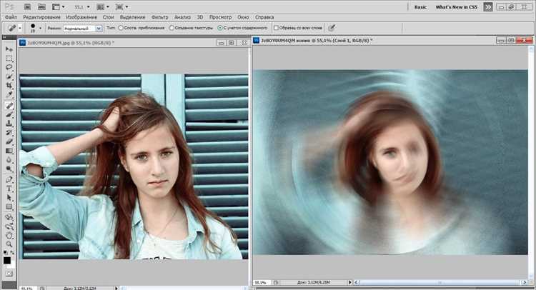Select the Eyedropper tool

click(x=9, y=94)
